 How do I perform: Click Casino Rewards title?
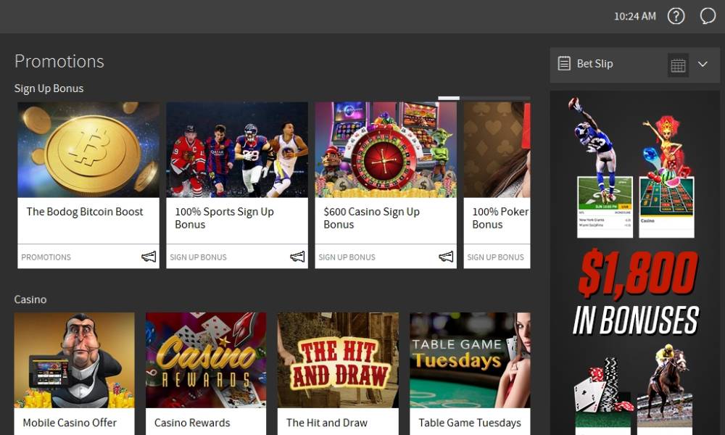click(x=192, y=423)
